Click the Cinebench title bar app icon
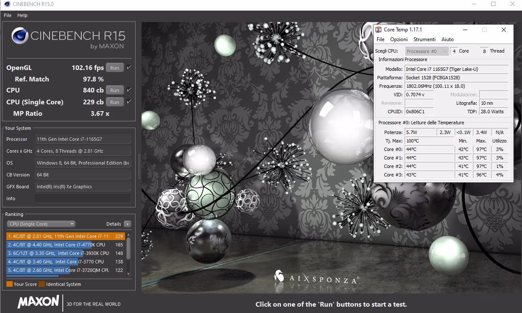Screen dimensions: 522x313 (x=7, y=4)
